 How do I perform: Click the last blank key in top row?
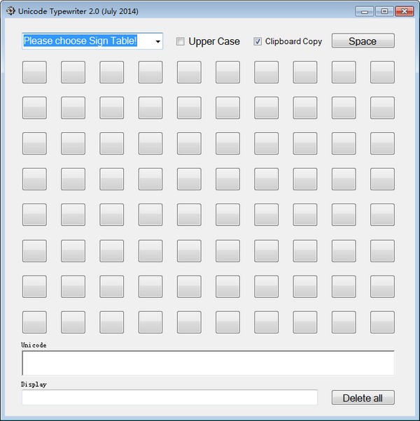pyautogui.click(x=382, y=72)
